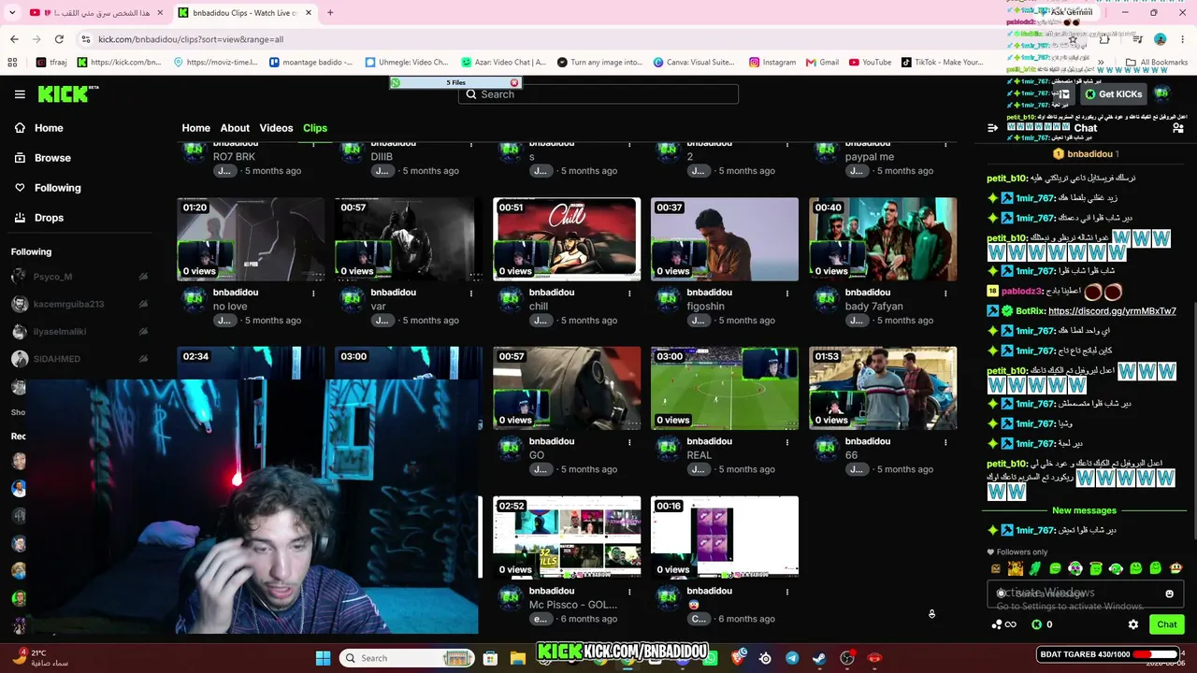
Task: Click the bnbadidou avatar beside 'chill' clip
Action: tap(510, 299)
